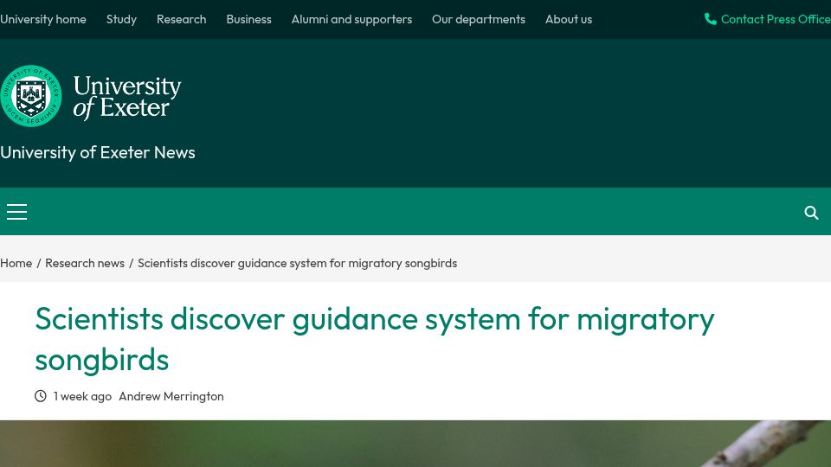Click the article title breadcrumb text

297,263
